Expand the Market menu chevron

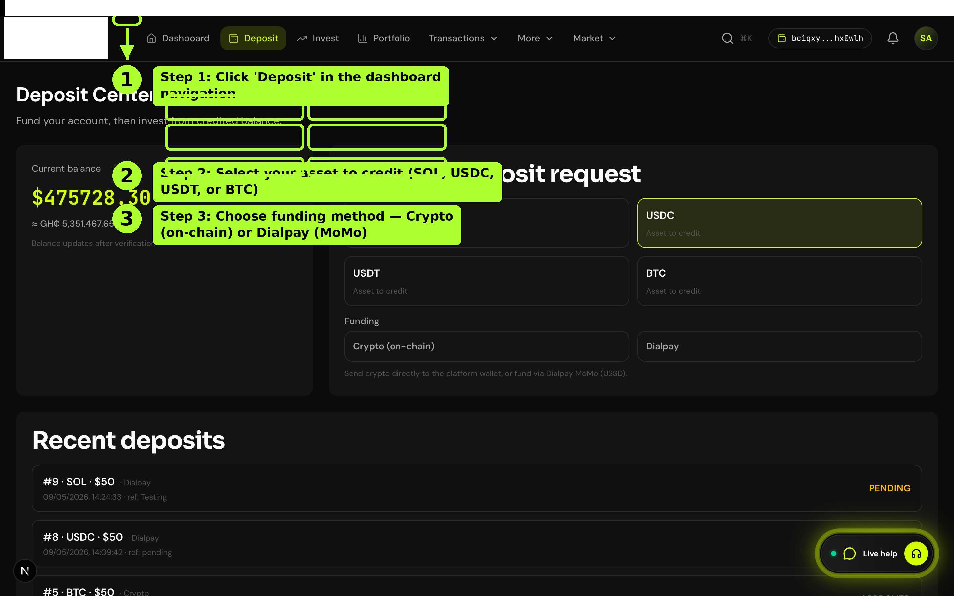(612, 38)
